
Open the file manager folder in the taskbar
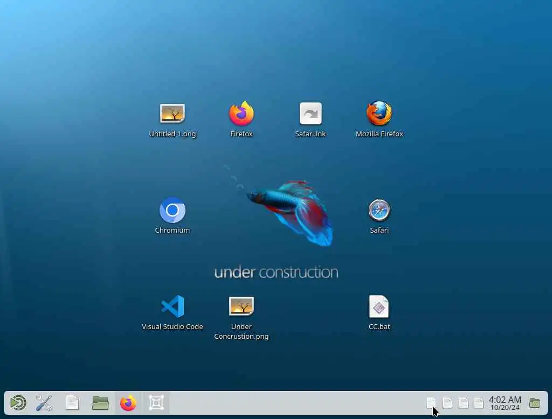100,403
